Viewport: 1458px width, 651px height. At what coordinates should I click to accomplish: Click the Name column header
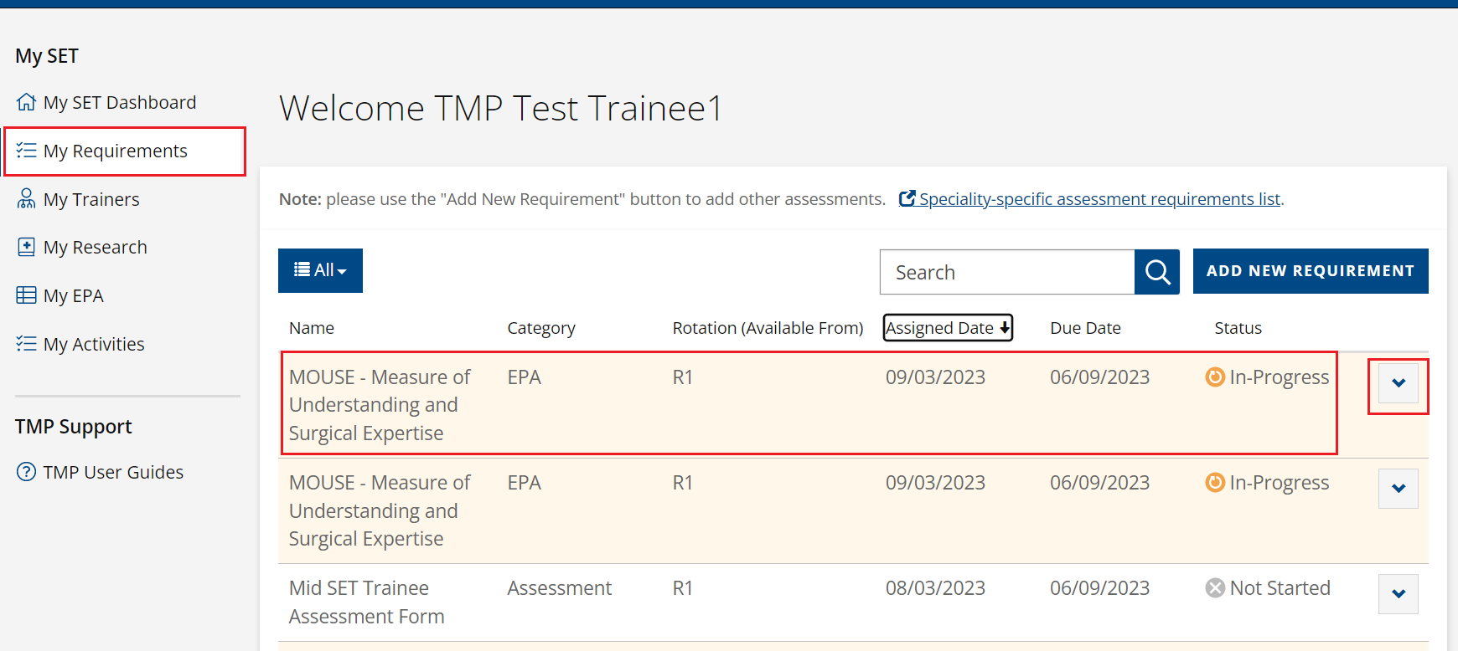(312, 328)
